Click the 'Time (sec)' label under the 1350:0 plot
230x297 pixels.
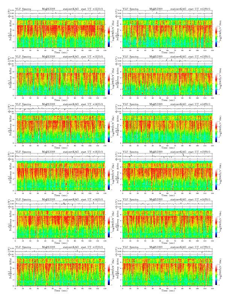pos(168,100)
